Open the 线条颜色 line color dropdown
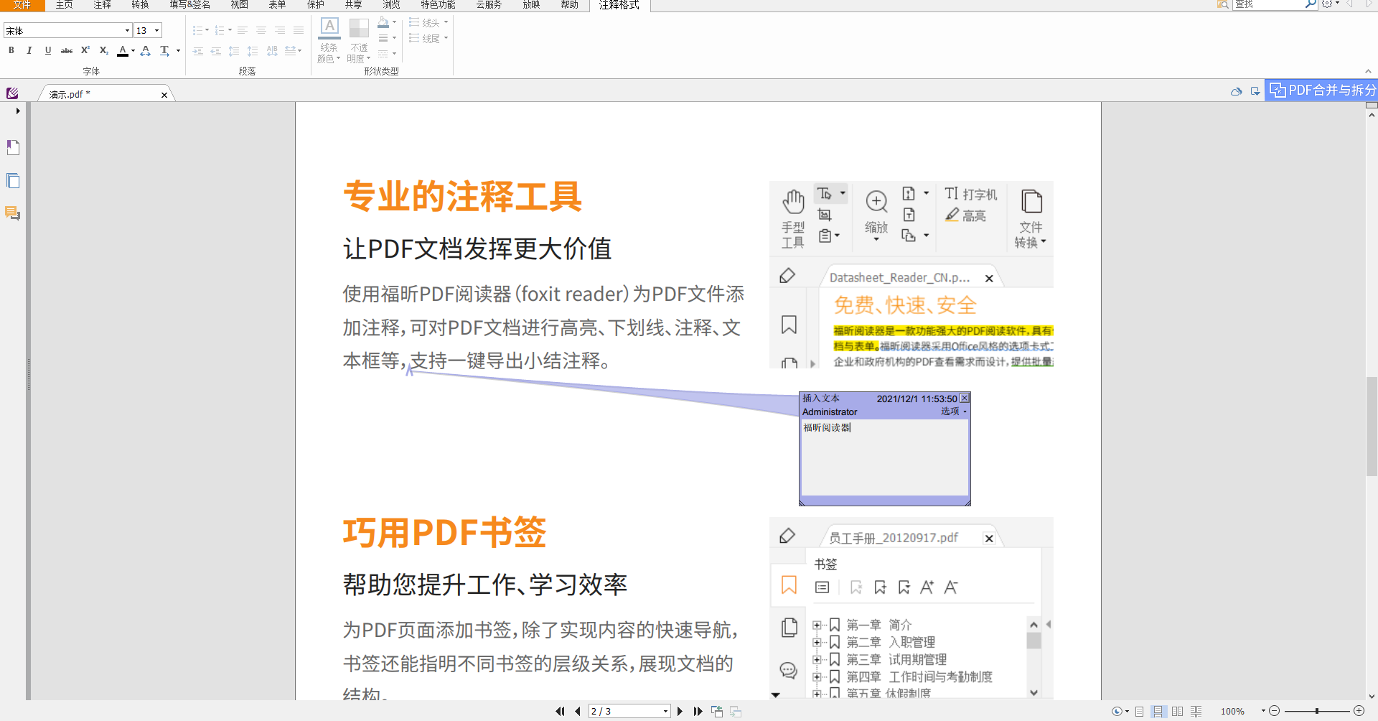 click(x=329, y=41)
